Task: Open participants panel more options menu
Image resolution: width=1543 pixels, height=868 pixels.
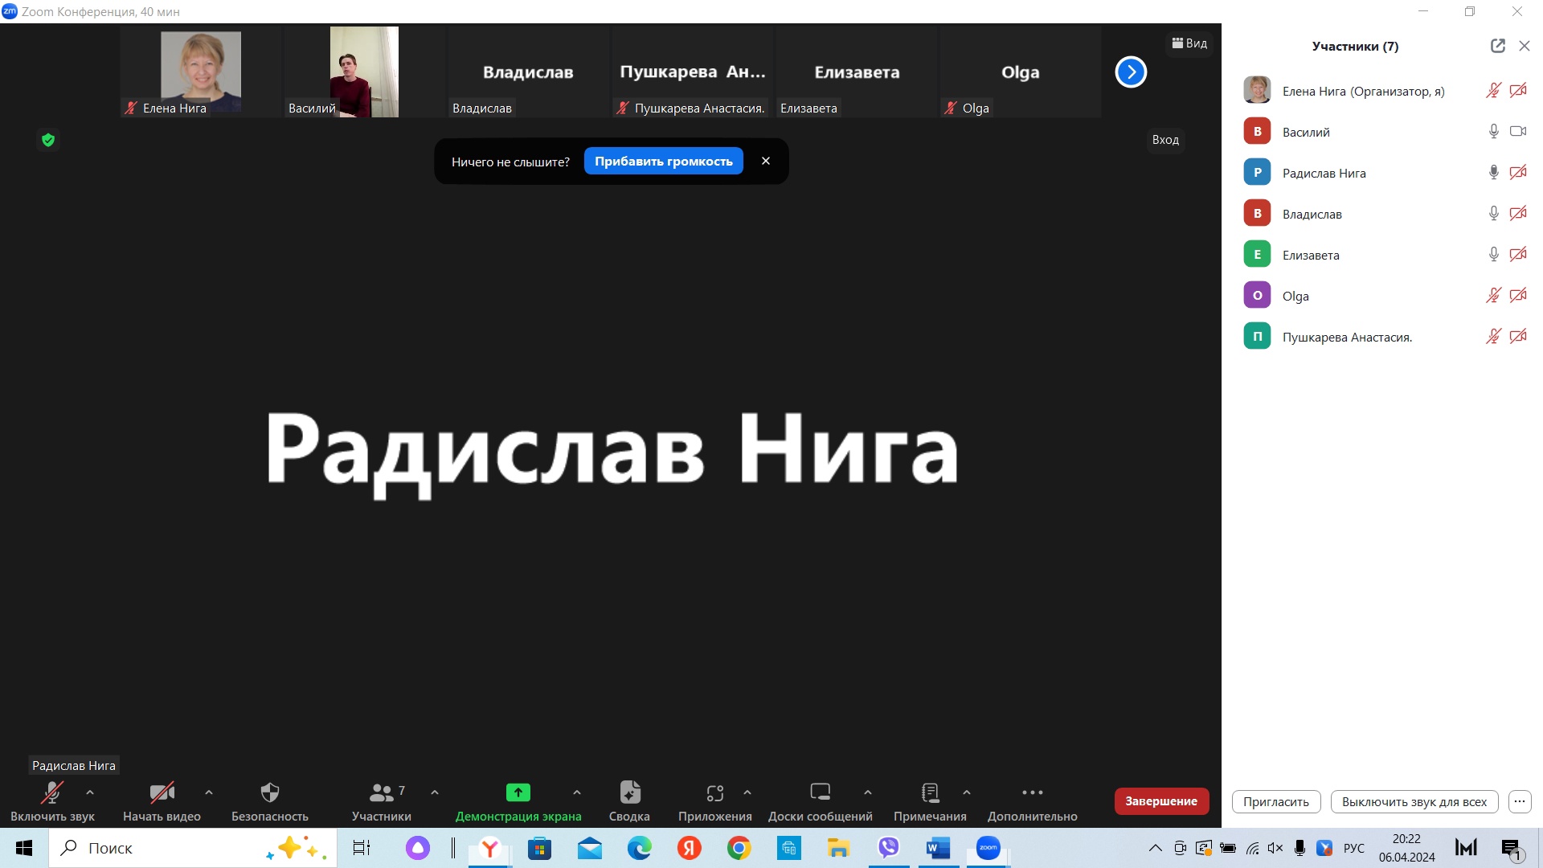Action: click(x=1519, y=801)
